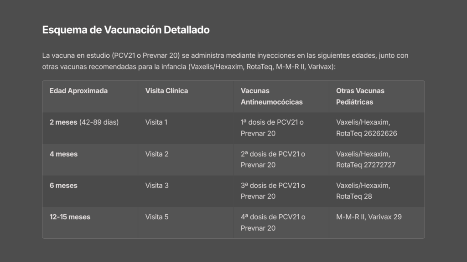Click the intro paragraph about PCV21 or Prevnar 20

click(225, 61)
